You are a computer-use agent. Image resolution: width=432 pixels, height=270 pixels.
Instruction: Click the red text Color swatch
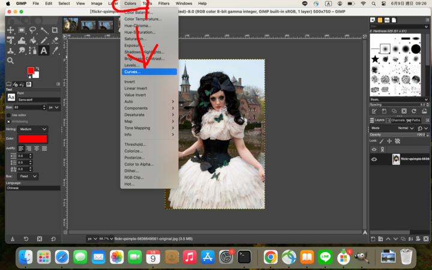click(x=32, y=139)
